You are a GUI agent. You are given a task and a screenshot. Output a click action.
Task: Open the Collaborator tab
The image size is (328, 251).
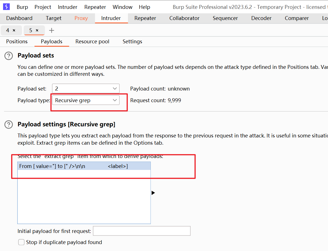point(184,18)
